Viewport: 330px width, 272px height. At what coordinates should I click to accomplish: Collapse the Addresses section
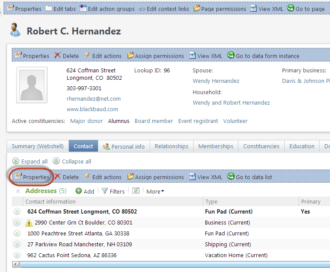pyautogui.click(x=18, y=191)
